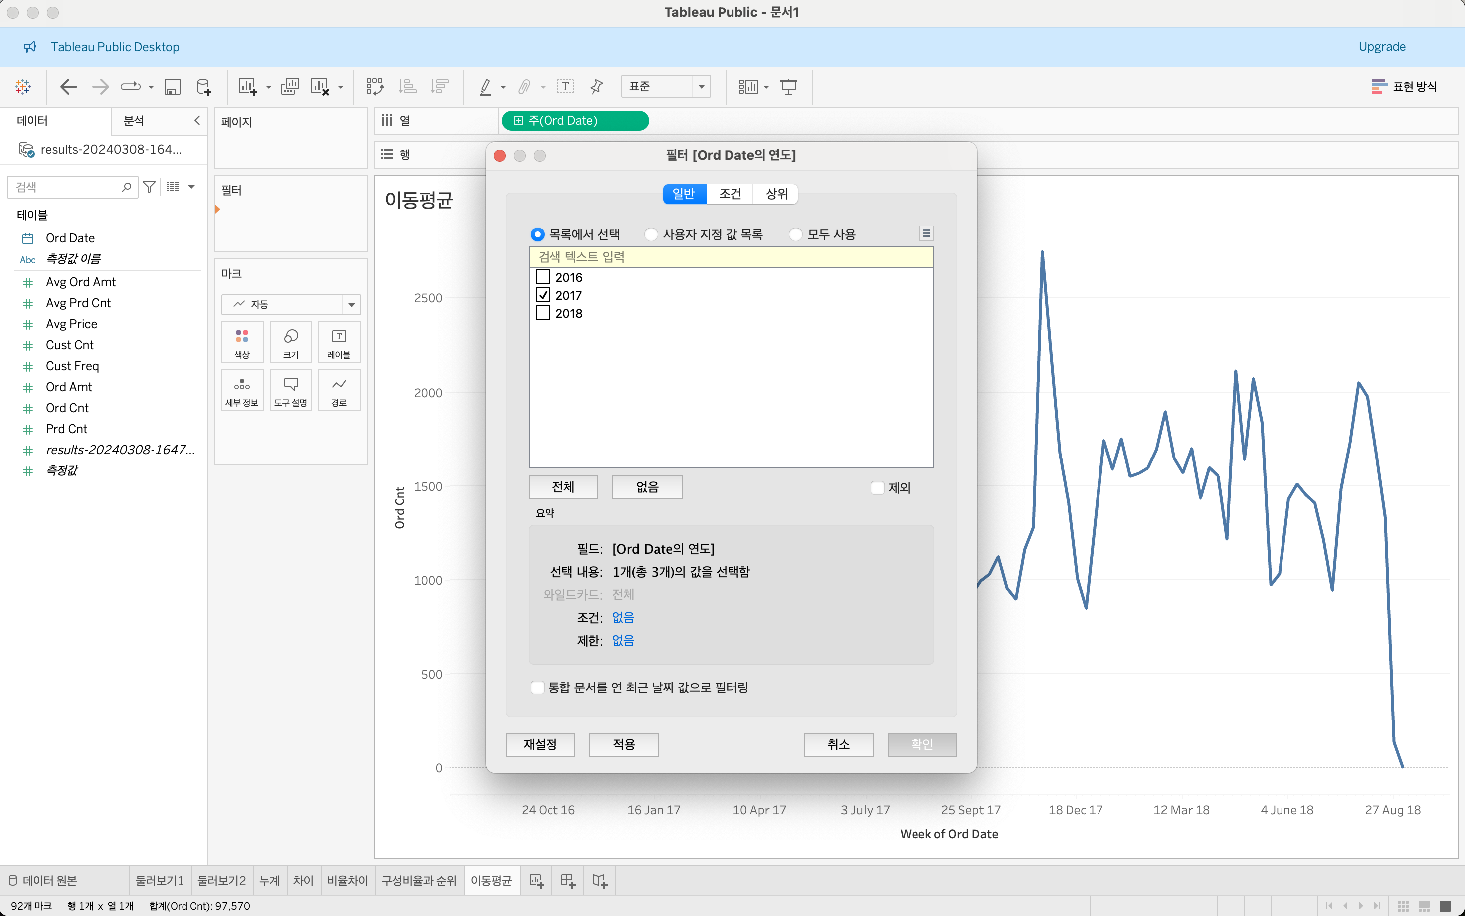1465x916 pixels.
Task: Click the 취소 button
Action: 838,744
